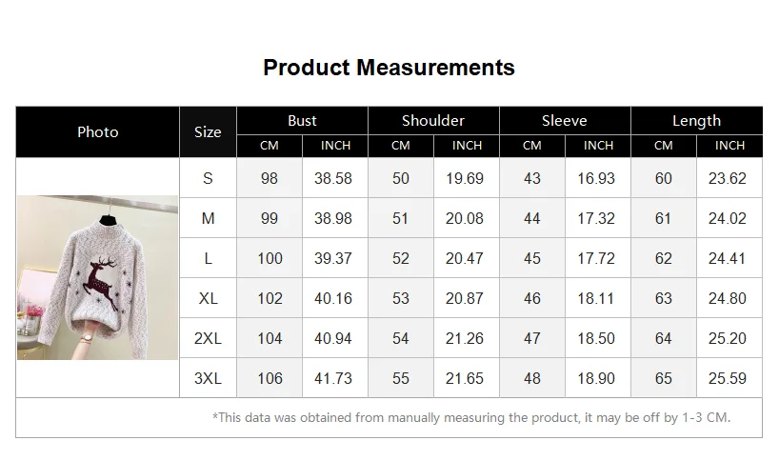Click the Length column header
The image size is (779, 461).
tap(696, 121)
